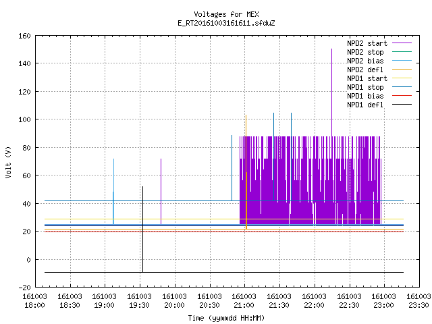The height and width of the screenshot is (324, 432).
Task: Click the "Voltages for MEX" chart title
Action: point(226,14)
